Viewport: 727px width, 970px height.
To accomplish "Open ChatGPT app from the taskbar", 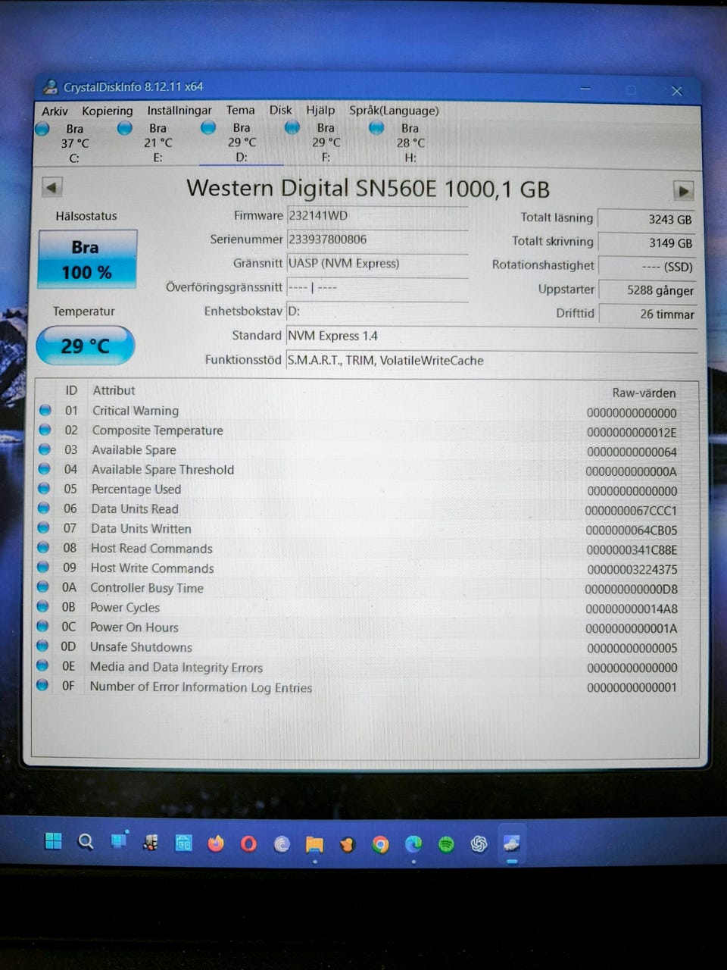I will point(479,843).
